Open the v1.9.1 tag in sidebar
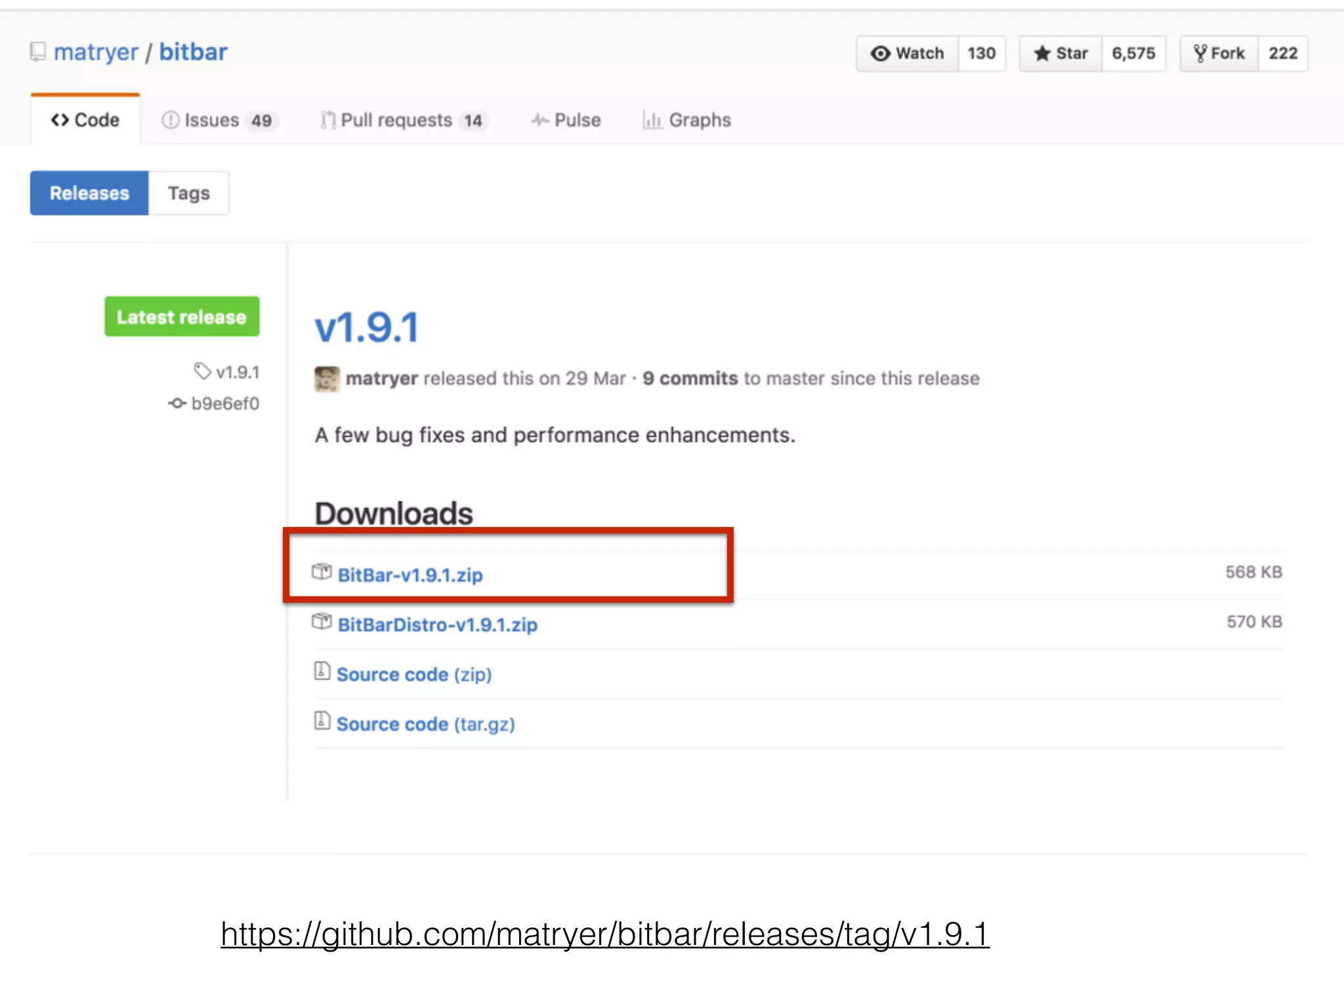The image size is (1344, 1008). 238,372
